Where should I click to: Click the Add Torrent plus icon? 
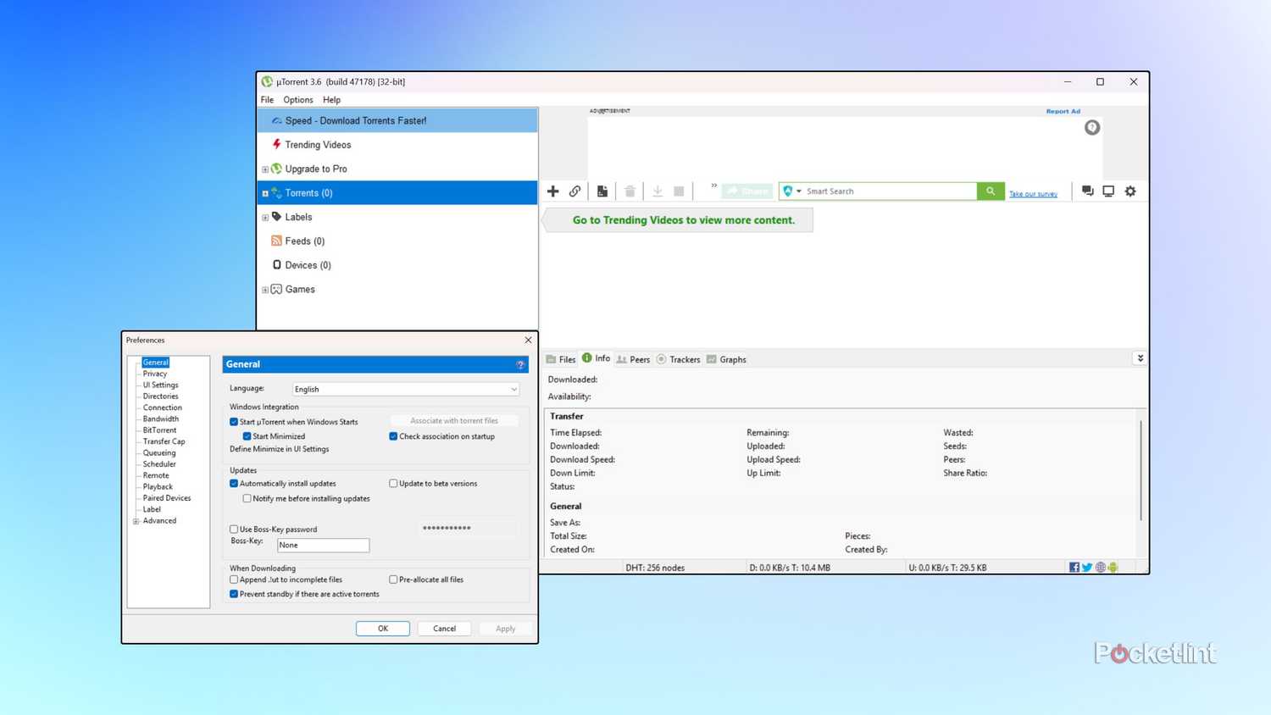point(552,191)
